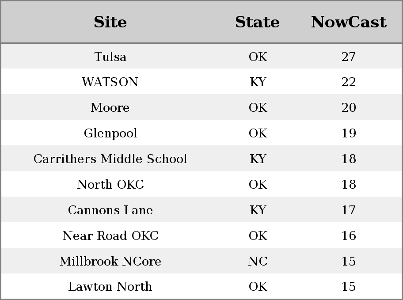The width and height of the screenshot is (403, 300).
Task: Click NowCast value 16 for Near Road OKC
Action: click(349, 235)
